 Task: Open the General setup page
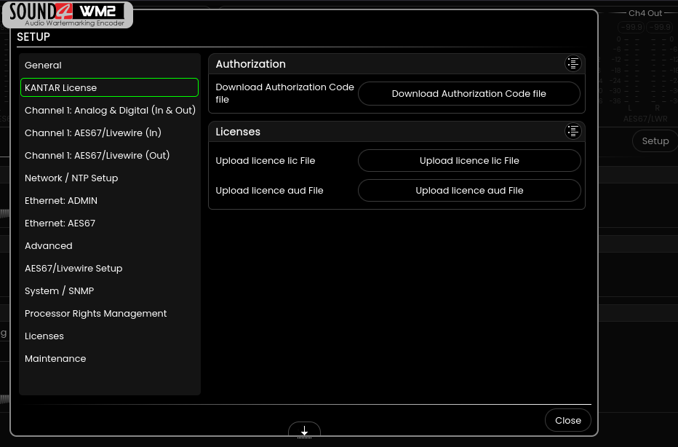(x=109, y=65)
